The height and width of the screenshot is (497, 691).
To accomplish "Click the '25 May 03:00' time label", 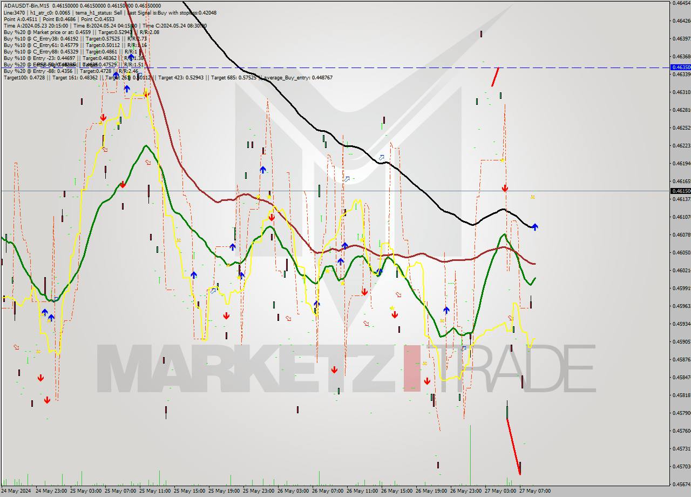I will pyautogui.click(x=86, y=491).
